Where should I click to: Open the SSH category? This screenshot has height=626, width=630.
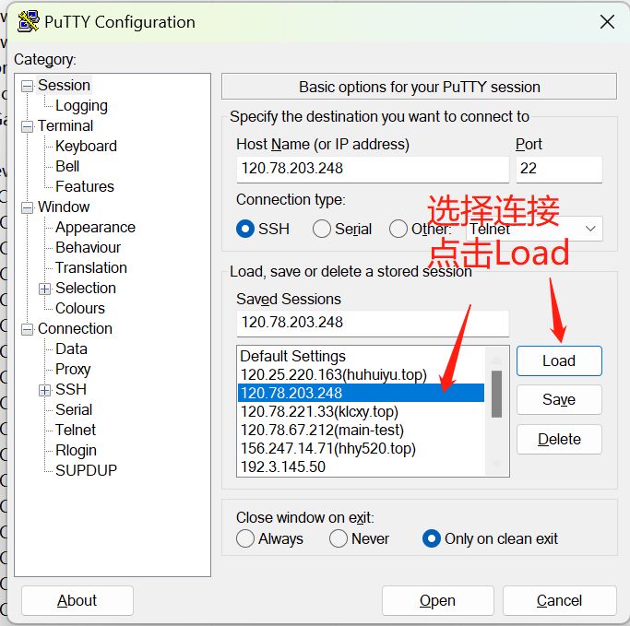tap(71, 389)
